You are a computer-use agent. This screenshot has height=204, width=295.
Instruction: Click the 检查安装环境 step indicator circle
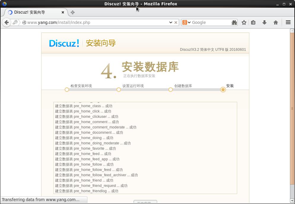67,89
